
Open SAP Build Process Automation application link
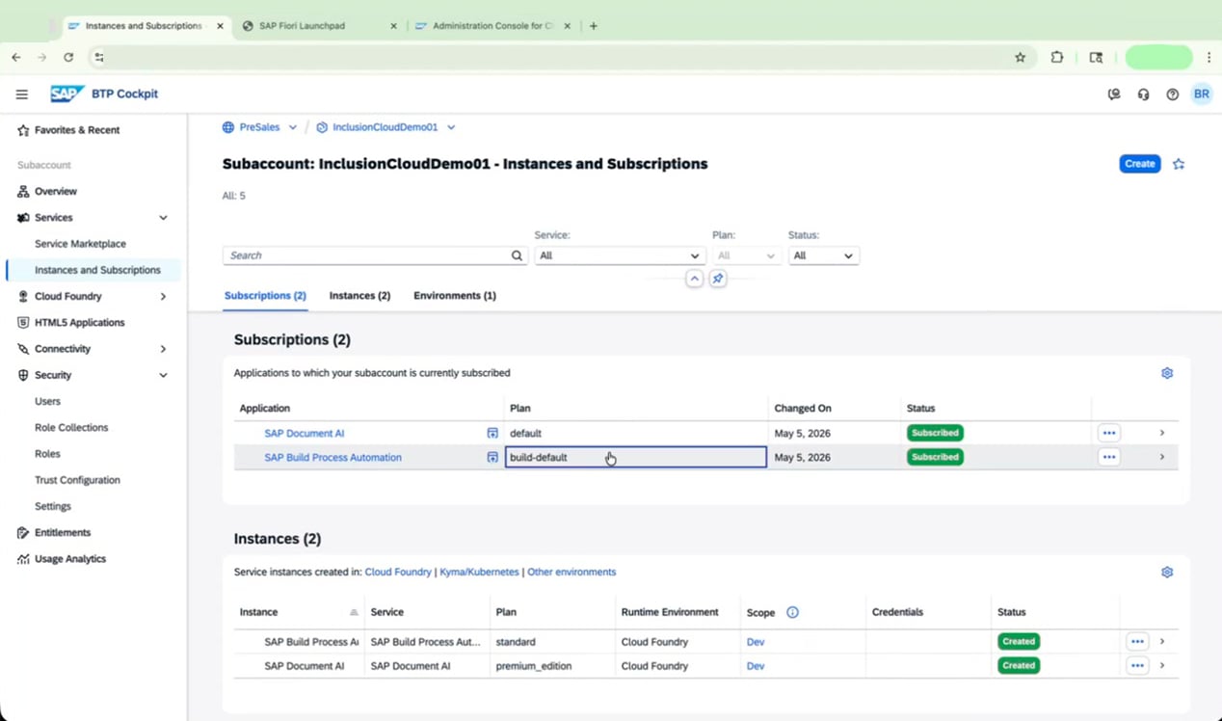coord(332,458)
